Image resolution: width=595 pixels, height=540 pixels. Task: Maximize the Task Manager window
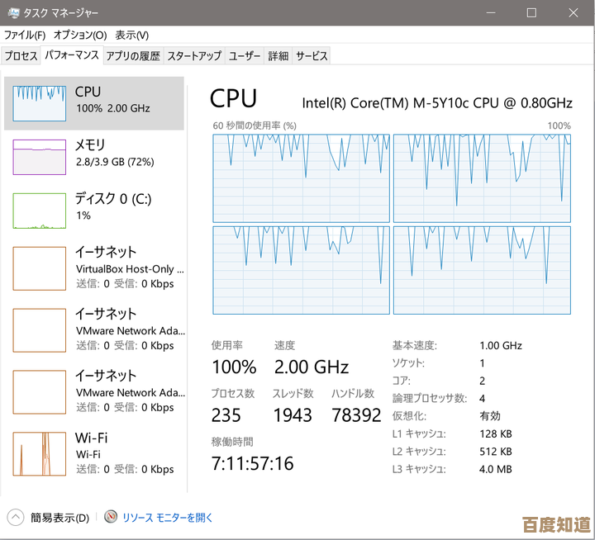[x=531, y=13]
